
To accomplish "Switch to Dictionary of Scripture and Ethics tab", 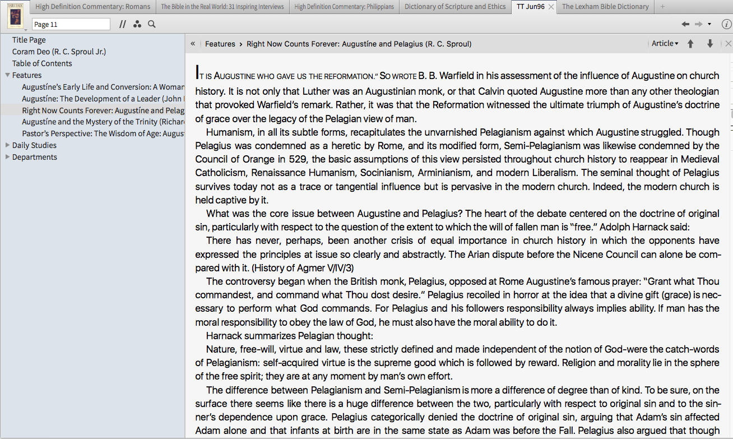I will click(455, 7).
